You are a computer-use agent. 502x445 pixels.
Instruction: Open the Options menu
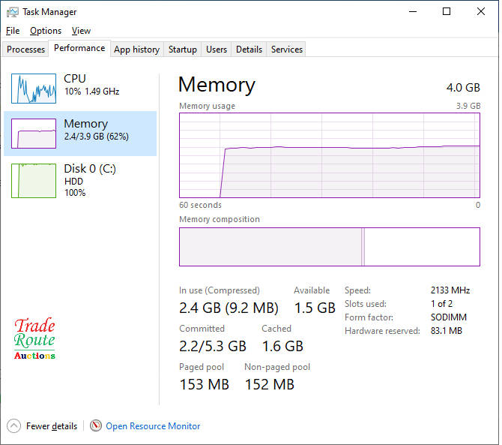click(x=46, y=31)
